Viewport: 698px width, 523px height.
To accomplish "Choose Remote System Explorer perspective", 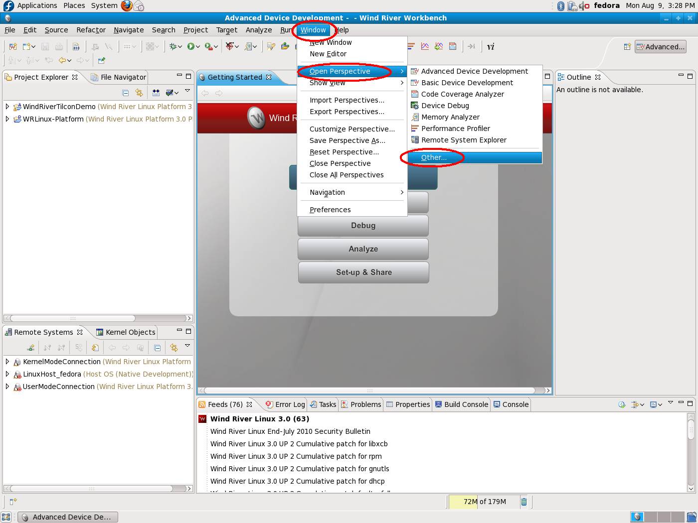I will point(475,140).
